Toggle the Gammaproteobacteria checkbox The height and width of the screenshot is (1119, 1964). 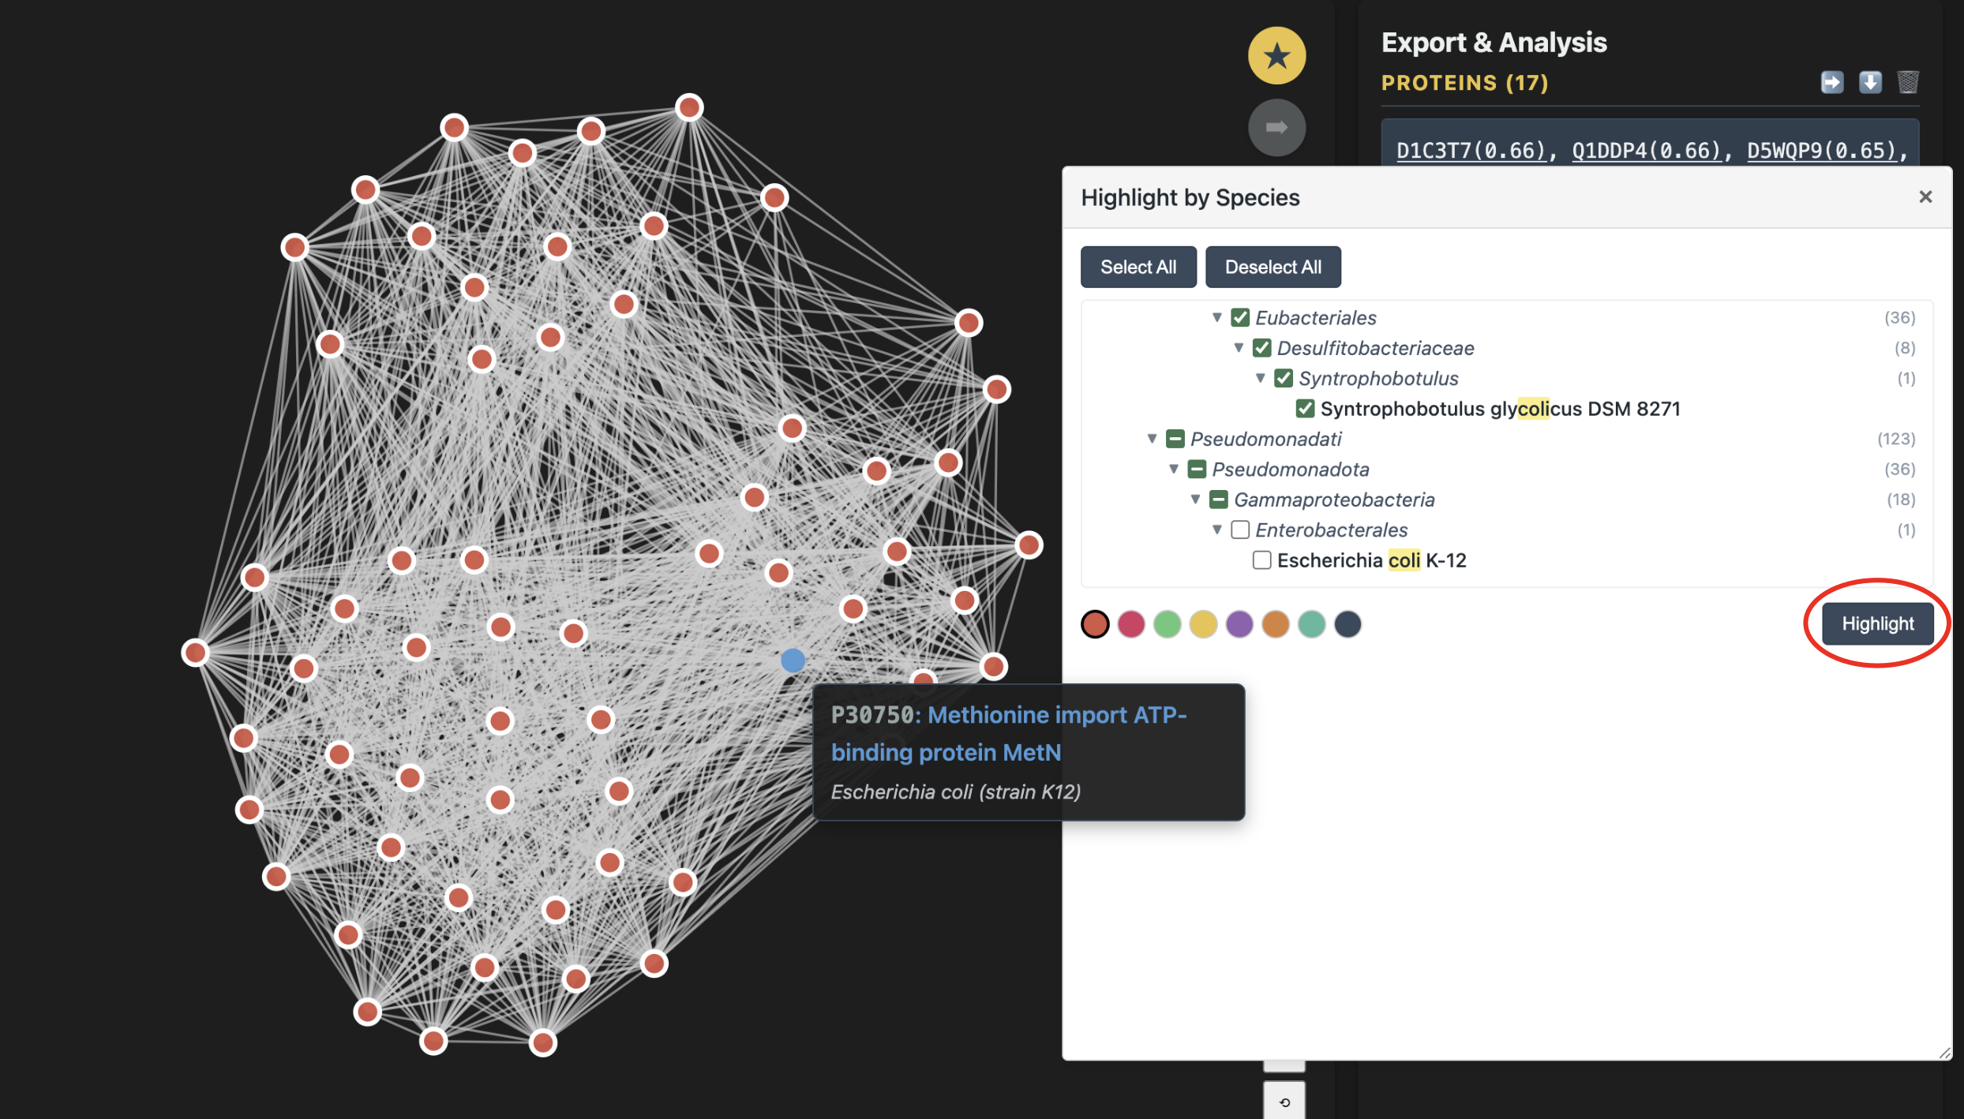[1218, 500]
